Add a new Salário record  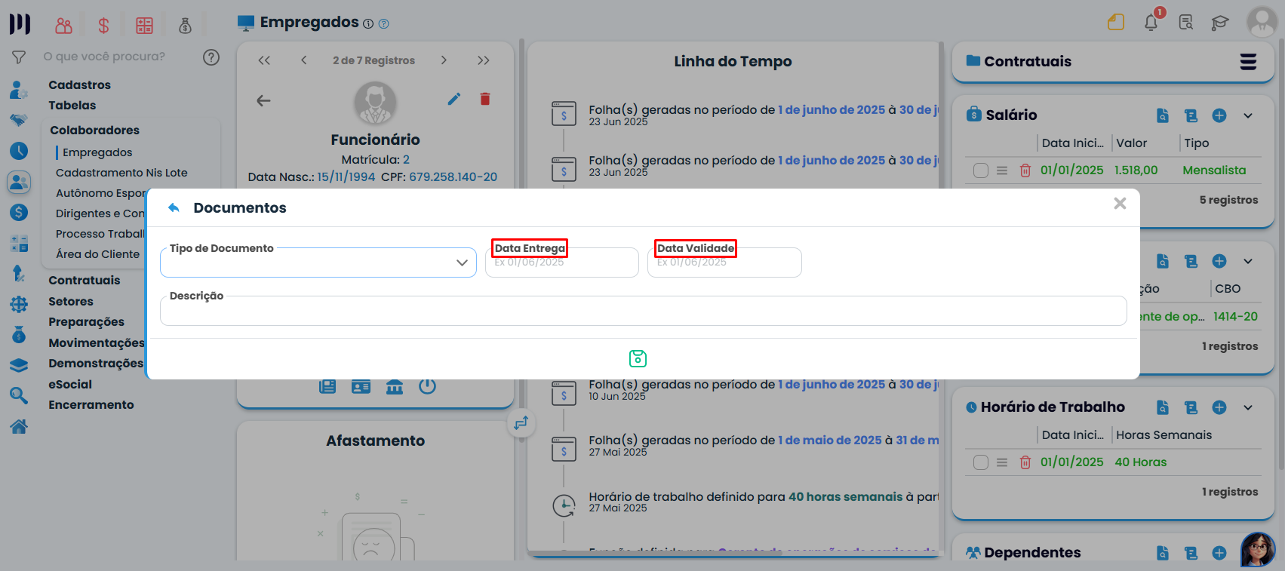[1219, 115]
